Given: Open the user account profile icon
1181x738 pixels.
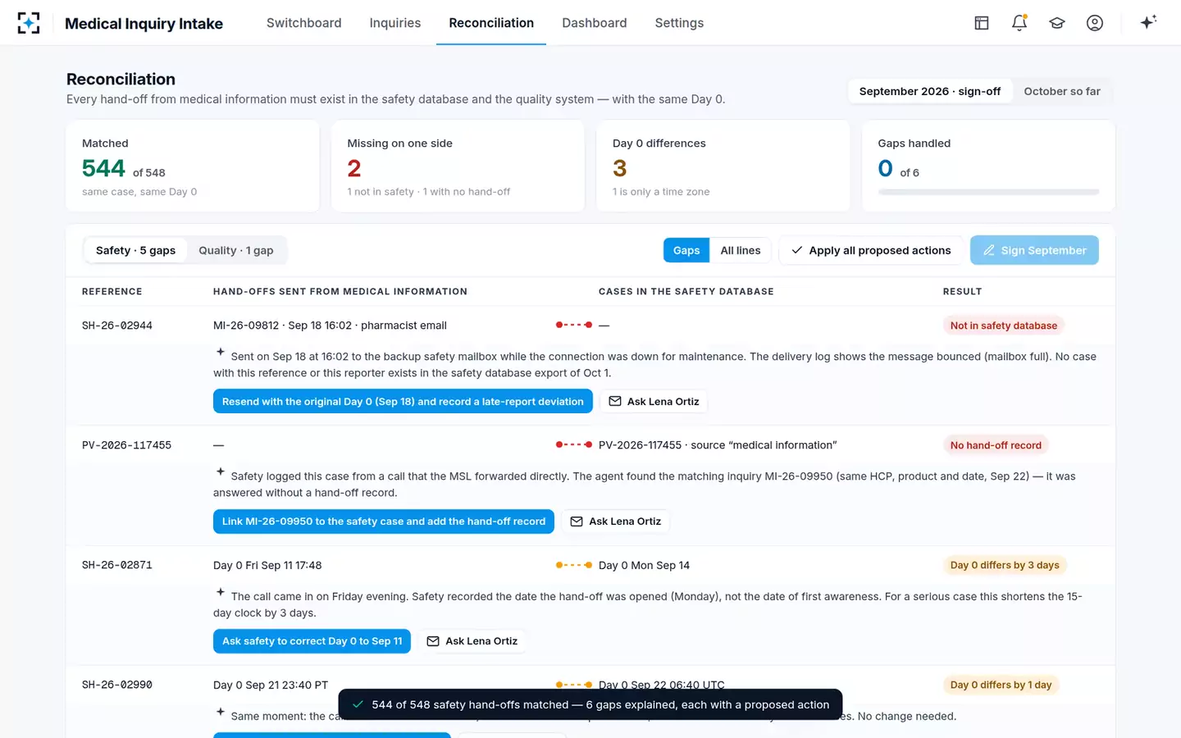Looking at the screenshot, I should click(x=1095, y=23).
